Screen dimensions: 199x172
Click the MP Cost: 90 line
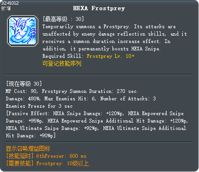click(21, 91)
